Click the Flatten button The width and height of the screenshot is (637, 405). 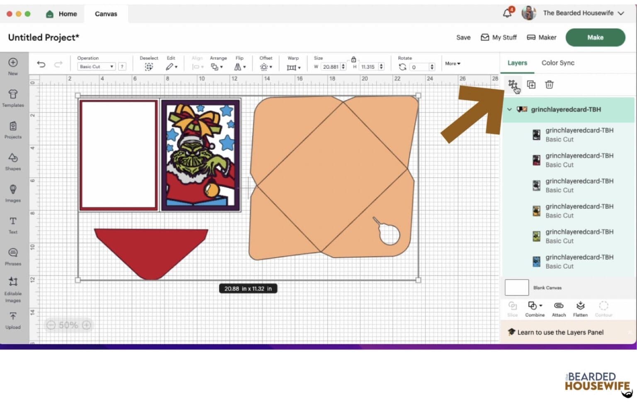pyautogui.click(x=580, y=309)
